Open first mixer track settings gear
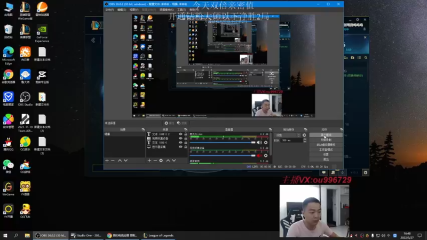This screenshot has height=240, width=427. pyautogui.click(x=266, y=142)
